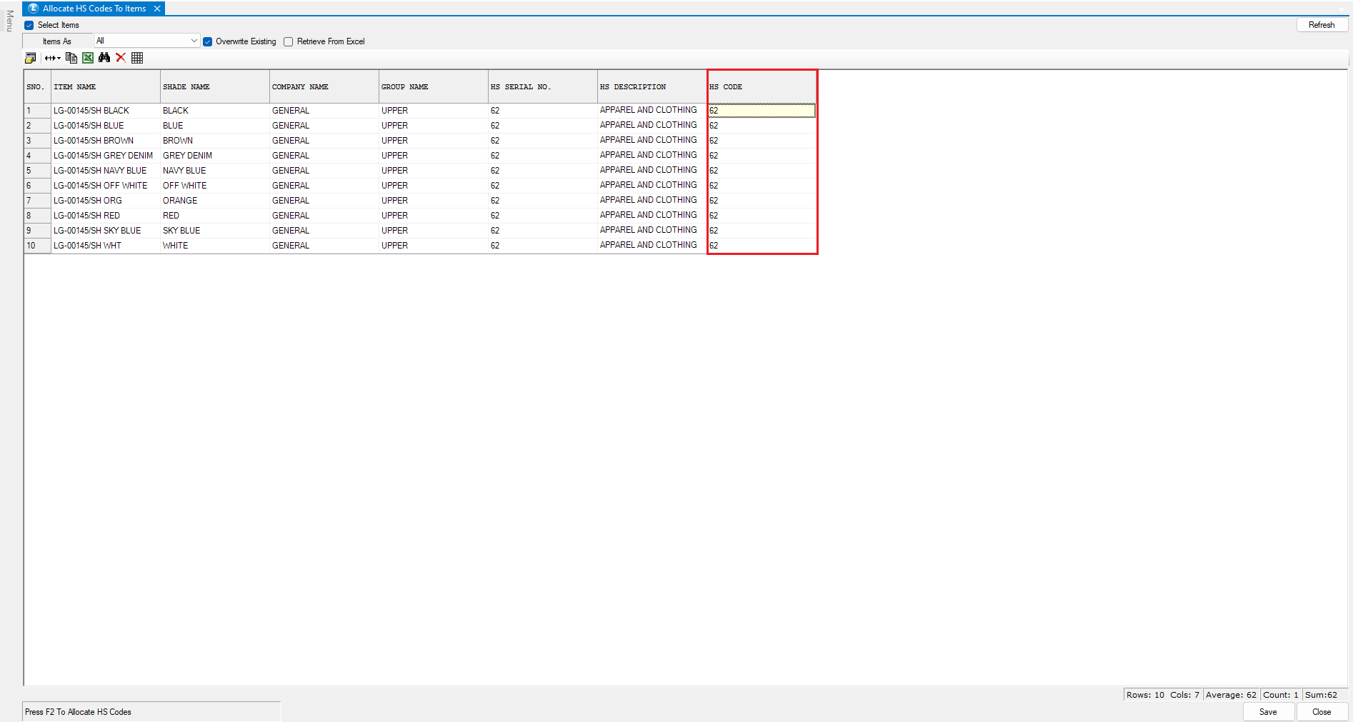Click the Refresh button
This screenshot has height=722, width=1353.
pos(1321,25)
